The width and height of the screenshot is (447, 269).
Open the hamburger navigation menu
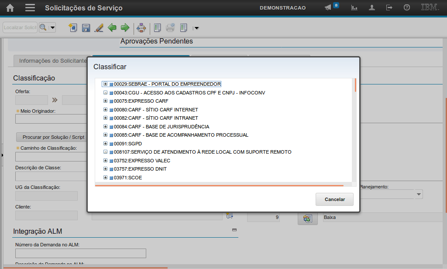(x=30, y=8)
